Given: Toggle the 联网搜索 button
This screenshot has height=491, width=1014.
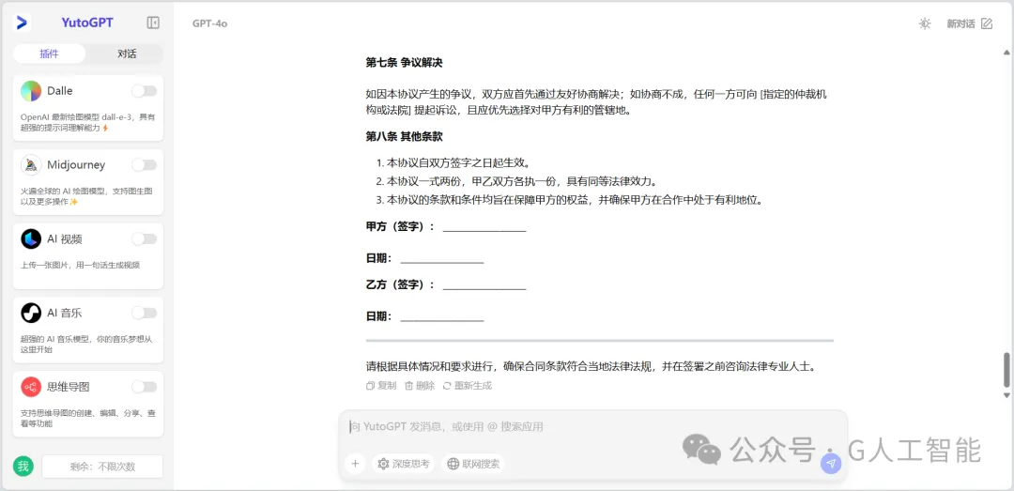Looking at the screenshot, I should tap(473, 464).
